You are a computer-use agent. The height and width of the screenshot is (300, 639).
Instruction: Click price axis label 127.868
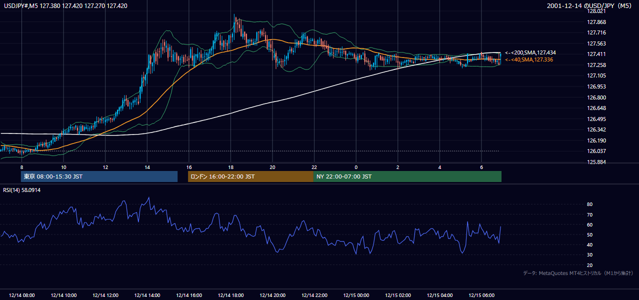point(596,22)
